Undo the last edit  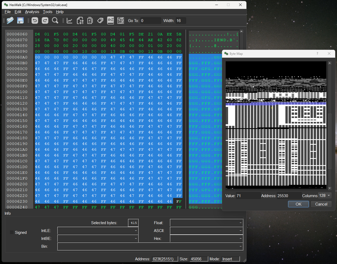[x=35, y=20]
